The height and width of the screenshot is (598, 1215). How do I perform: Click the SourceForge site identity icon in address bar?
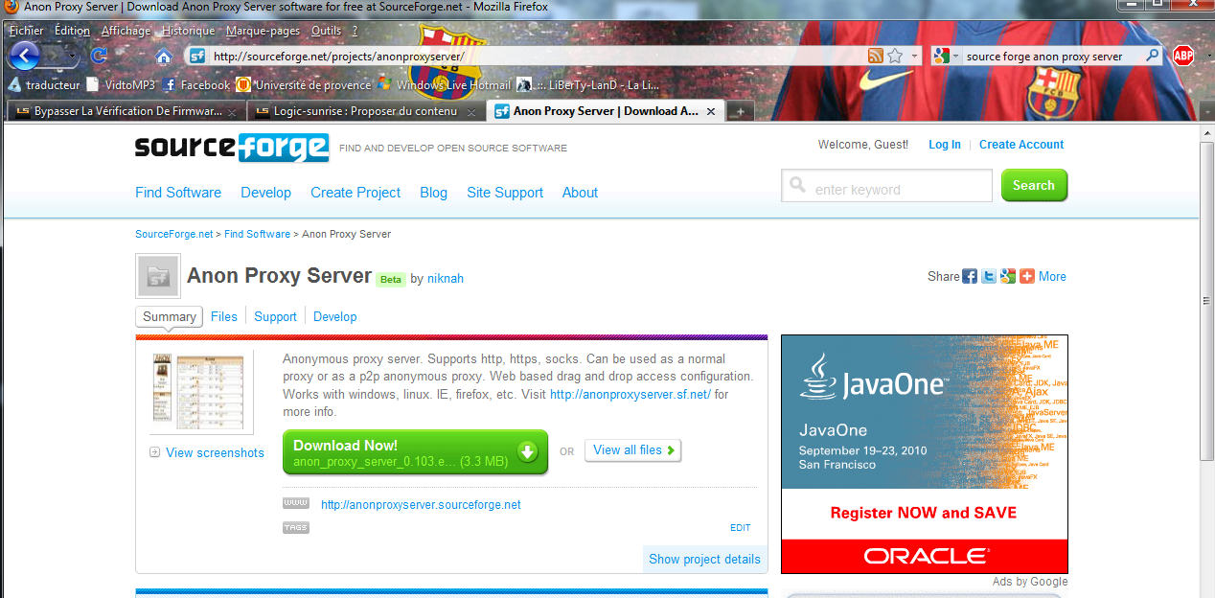[197, 56]
